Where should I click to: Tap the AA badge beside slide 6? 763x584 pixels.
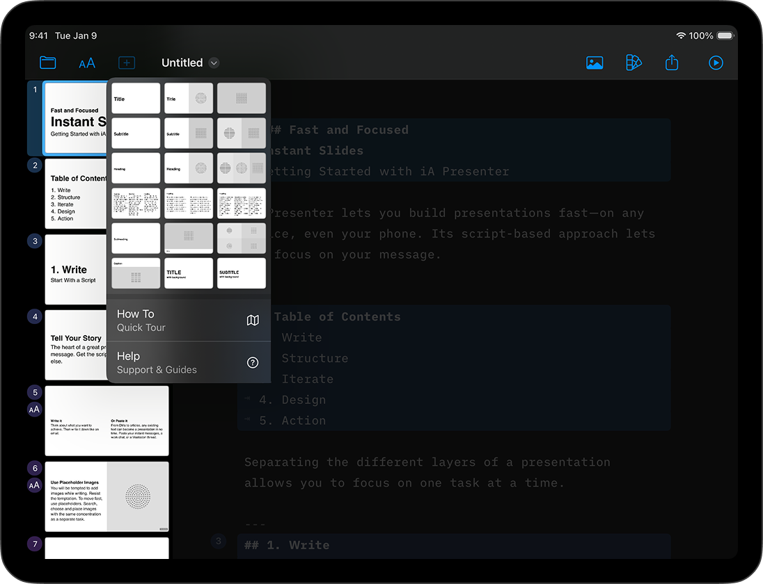tap(35, 485)
